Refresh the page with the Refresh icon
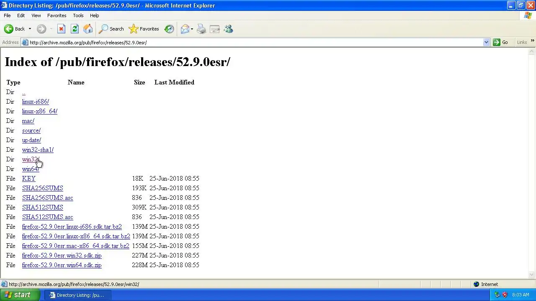The height and width of the screenshot is (301, 536). pyautogui.click(x=75, y=29)
